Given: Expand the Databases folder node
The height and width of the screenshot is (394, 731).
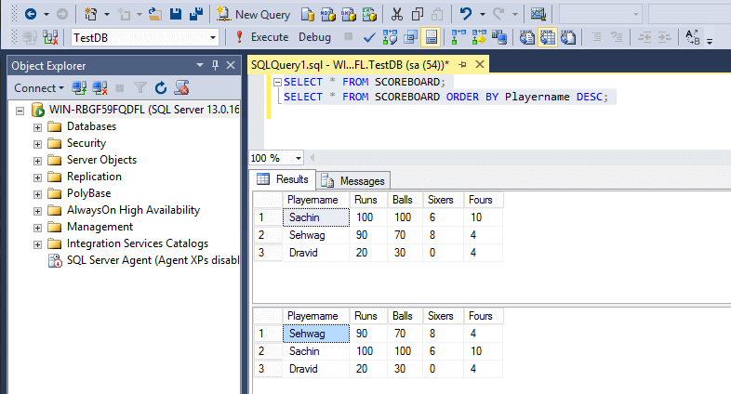Looking at the screenshot, I should click(38, 126).
